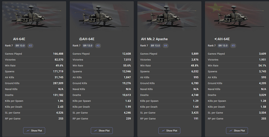This screenshot has width=269, height=137.
Task: Click the AH-64E title on the US card
Action: (x=20, y=39)
